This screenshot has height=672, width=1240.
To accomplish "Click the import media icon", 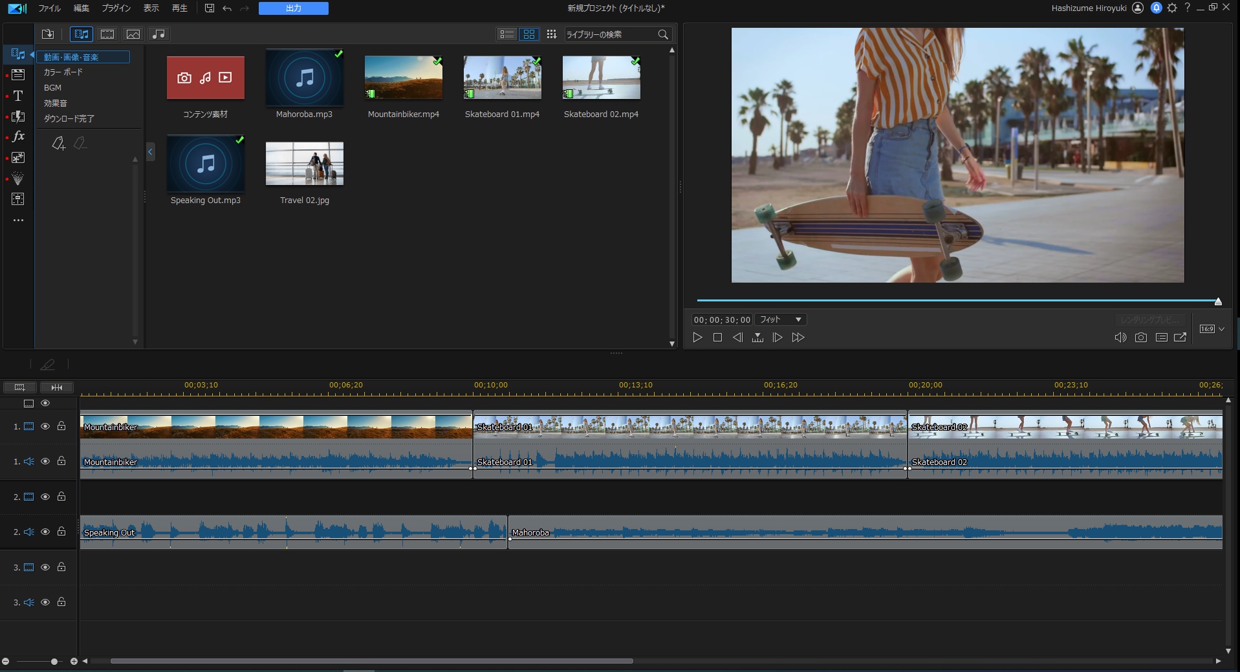I will coord(48,34).
